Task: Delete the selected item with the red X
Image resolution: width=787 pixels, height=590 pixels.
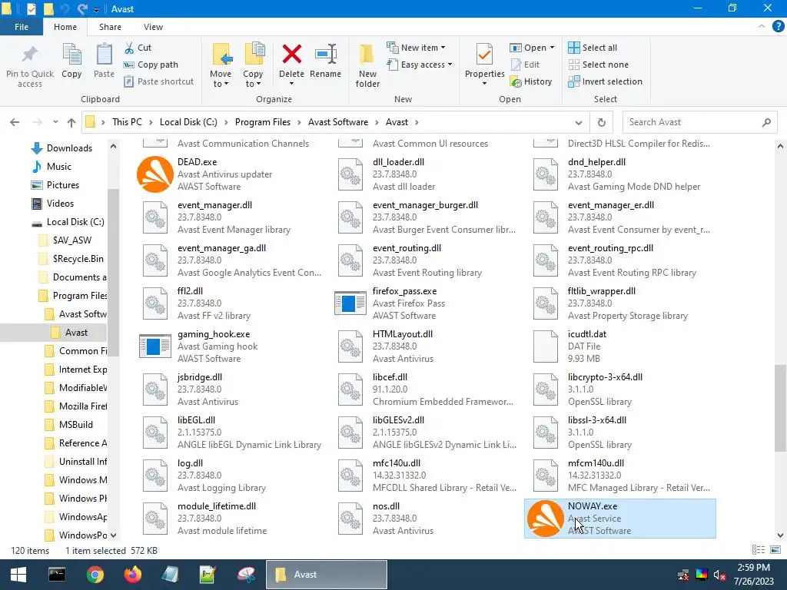Action: [291, 55]
